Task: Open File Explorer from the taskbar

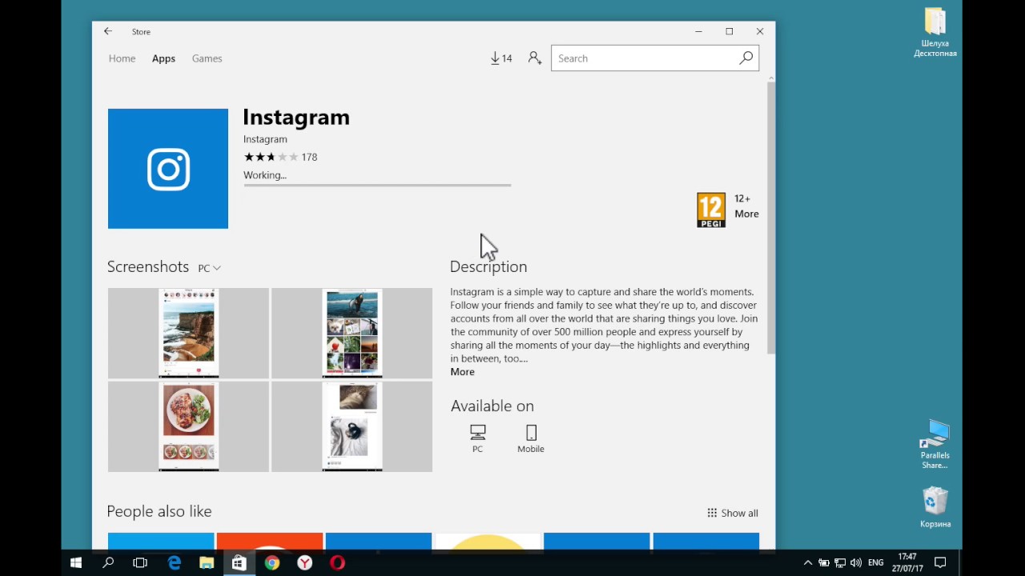Action: click(x=207, y=563)
